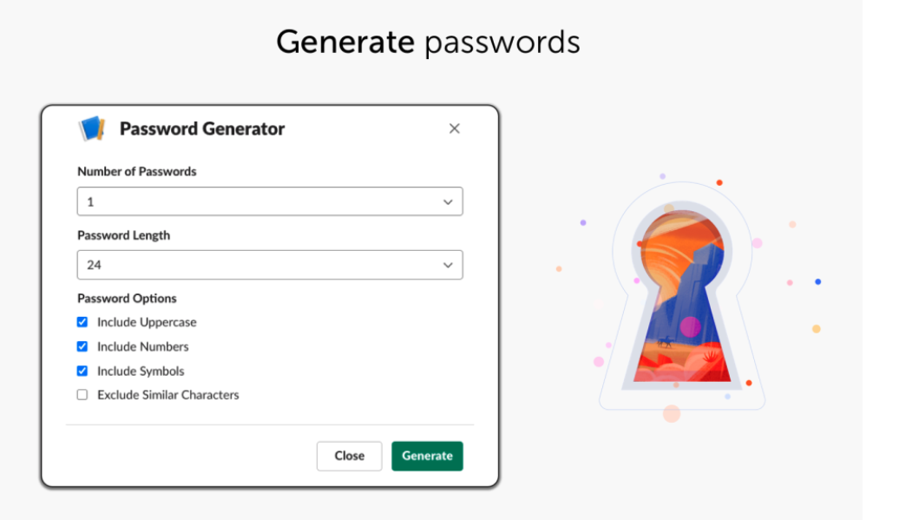Close the Password Generator dialog with X
The image size is (899, 520).
[x=454, y=128]
